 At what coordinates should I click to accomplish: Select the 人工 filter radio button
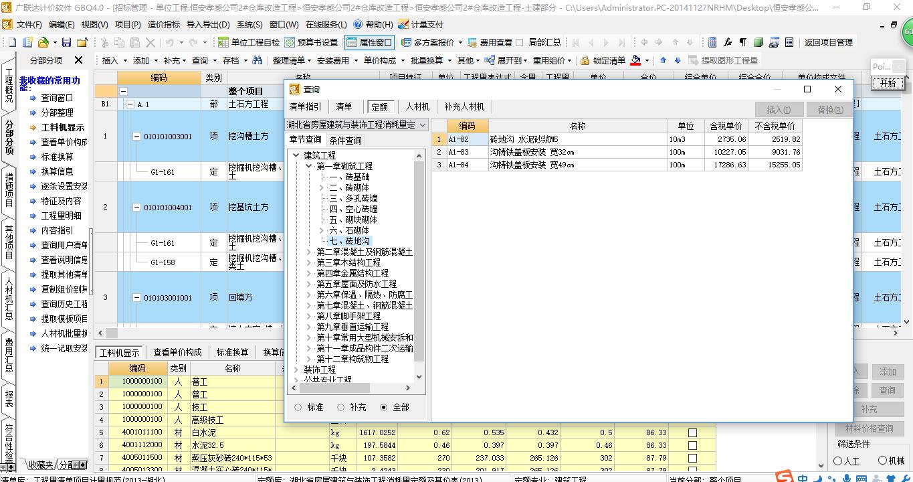point(838,461)
